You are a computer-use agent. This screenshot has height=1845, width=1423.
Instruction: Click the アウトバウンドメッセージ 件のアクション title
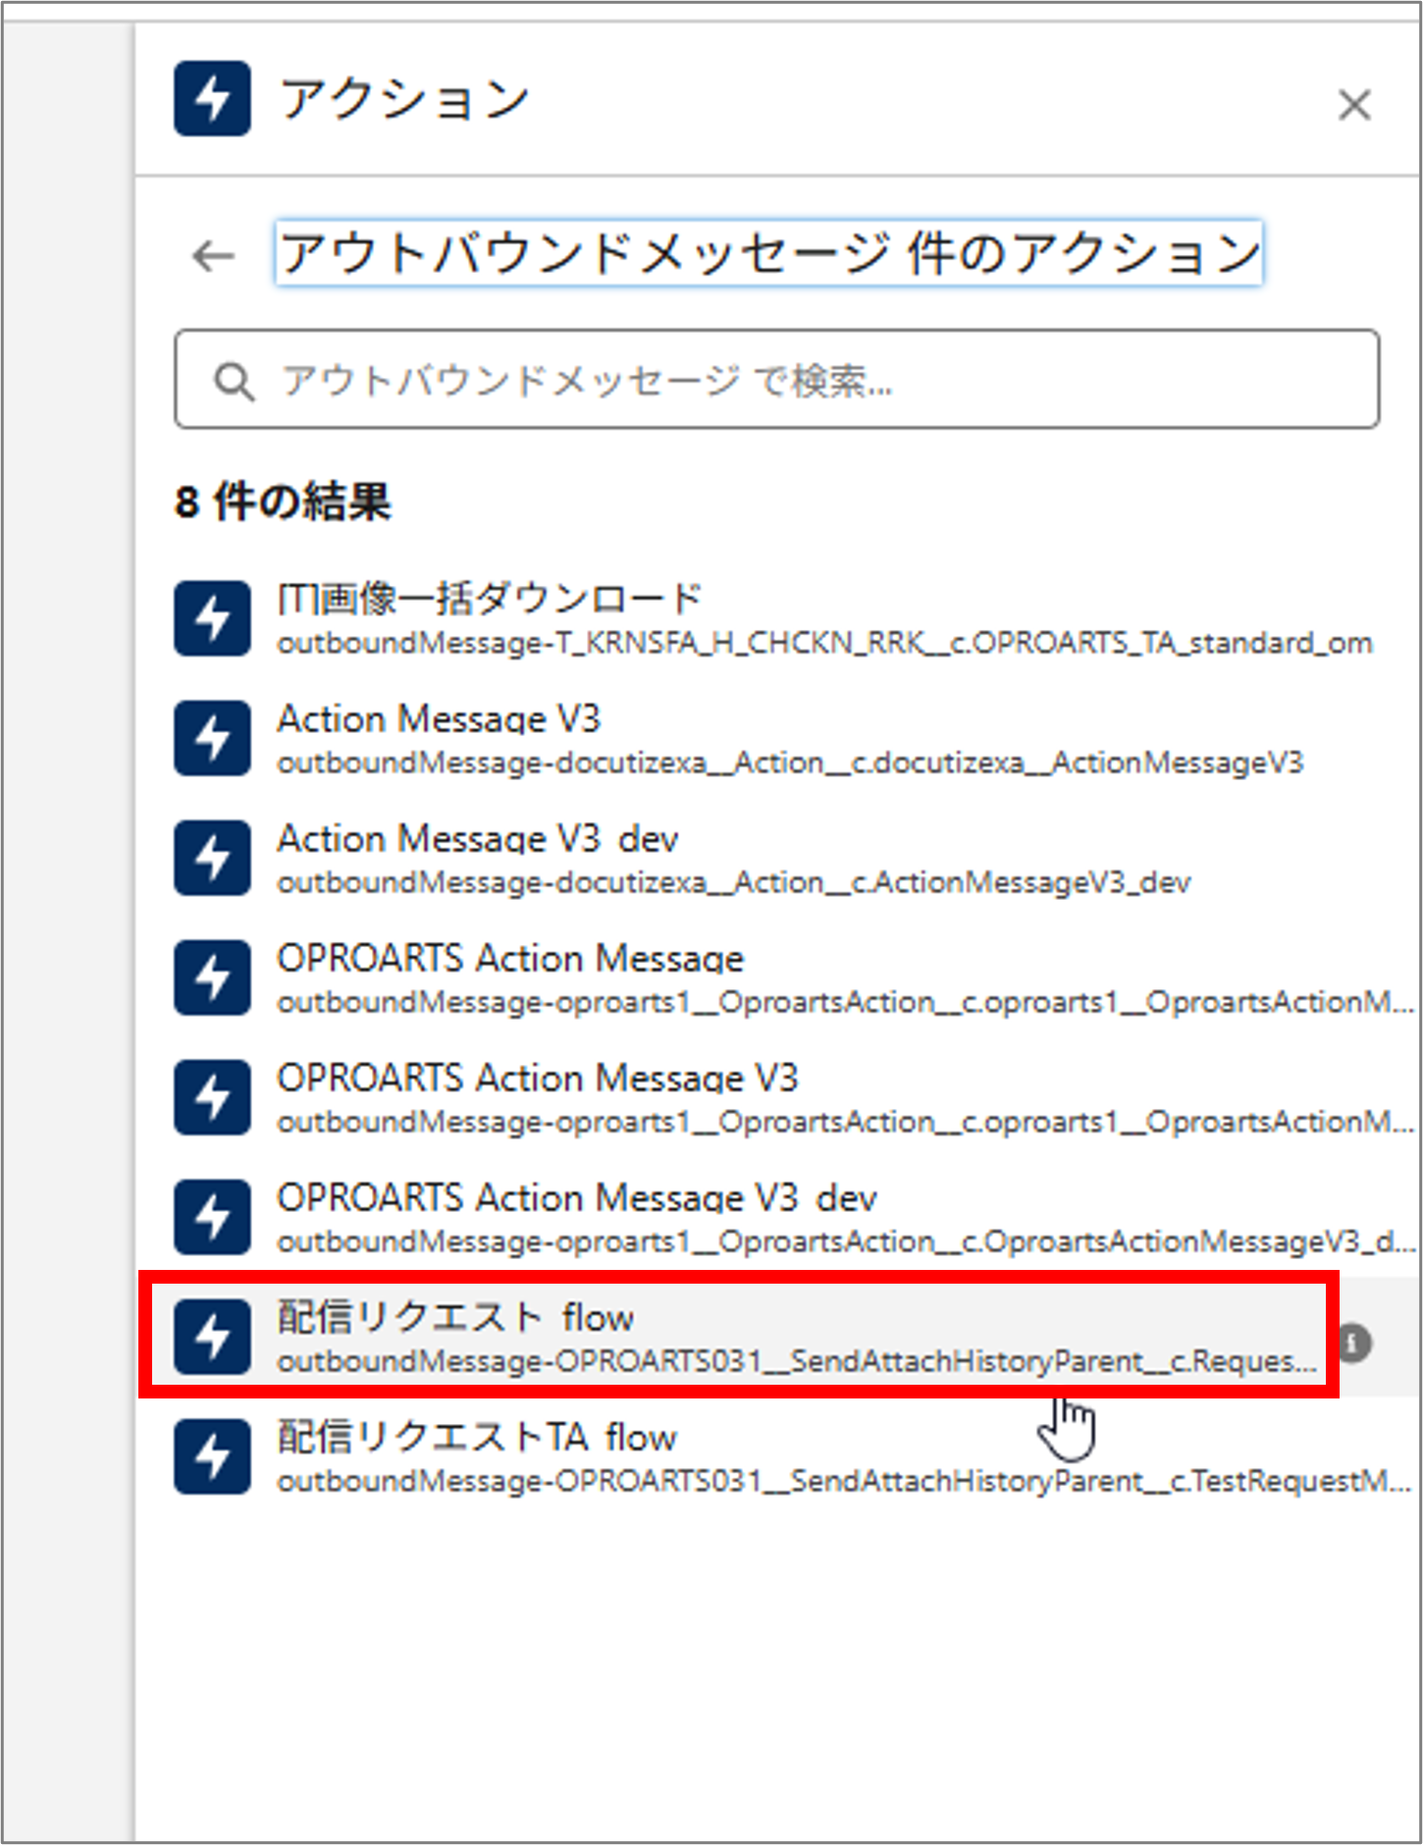pos(768,254)
